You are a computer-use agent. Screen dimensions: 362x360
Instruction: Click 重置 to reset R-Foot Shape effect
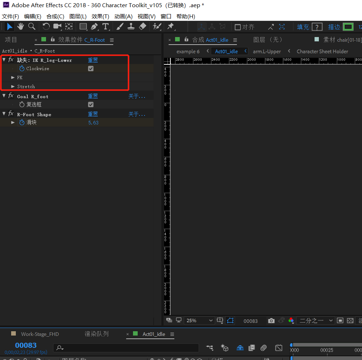click(93, 114)
